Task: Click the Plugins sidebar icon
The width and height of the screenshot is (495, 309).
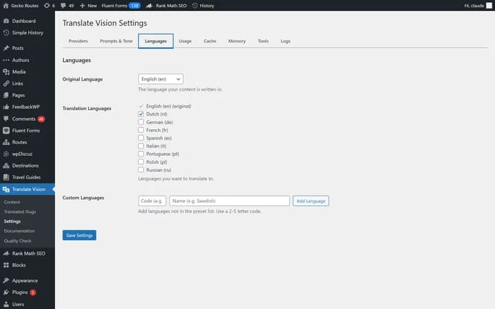Action: [6, 293]
